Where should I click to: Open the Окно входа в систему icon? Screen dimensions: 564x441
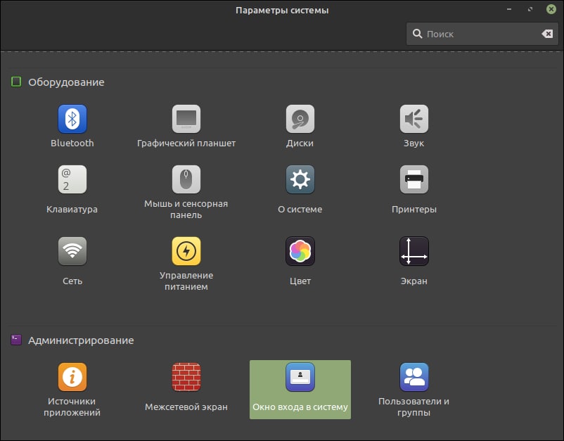(300, 377)
